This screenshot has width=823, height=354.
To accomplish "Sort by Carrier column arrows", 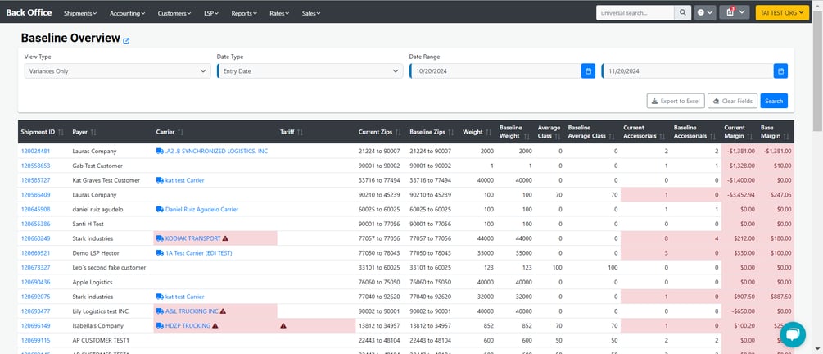I will click(x=180, y=133).
